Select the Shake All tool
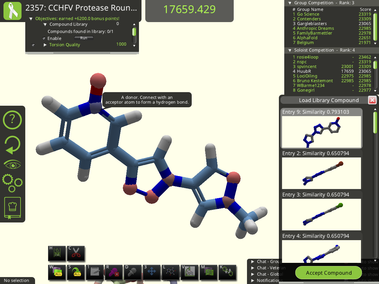The width and height of the screenshot is (379, 284). coord(76,272)
